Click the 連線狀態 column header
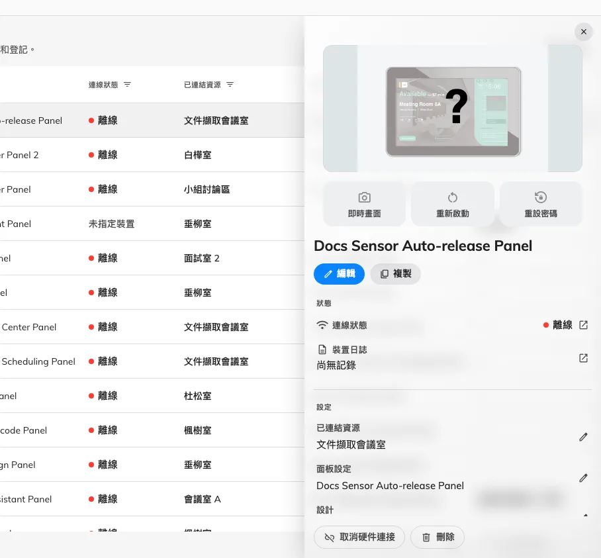 (103, 85)
